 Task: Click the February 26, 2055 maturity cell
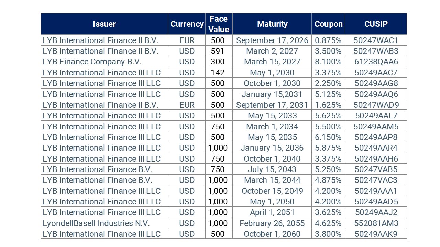click(x=272, y=223)
